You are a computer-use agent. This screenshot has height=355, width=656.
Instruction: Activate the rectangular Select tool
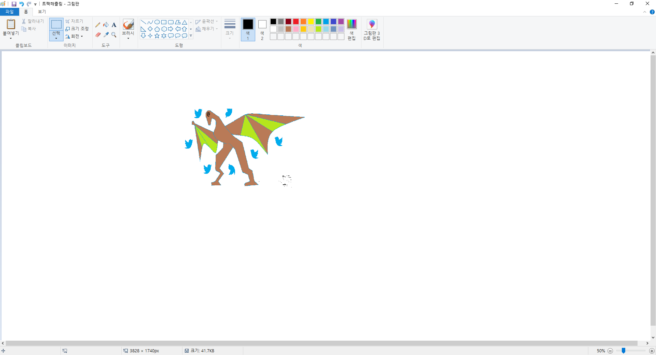click(x=56, y=24)
